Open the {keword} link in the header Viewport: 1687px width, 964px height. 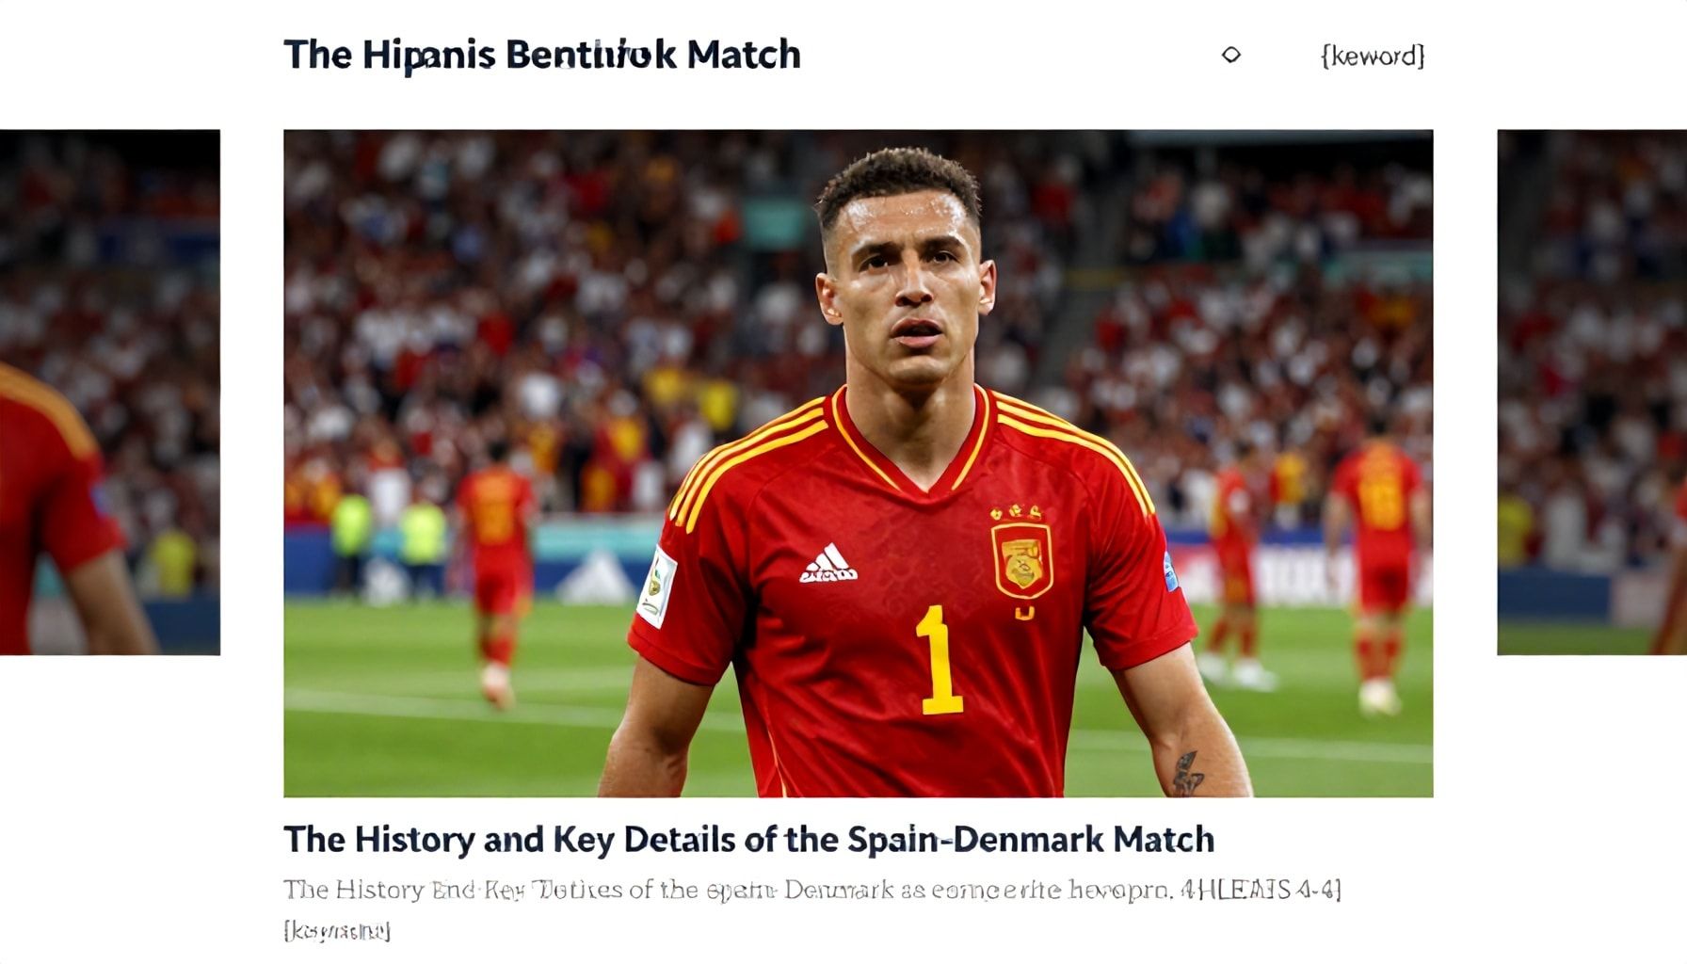tap(1373, 56)
